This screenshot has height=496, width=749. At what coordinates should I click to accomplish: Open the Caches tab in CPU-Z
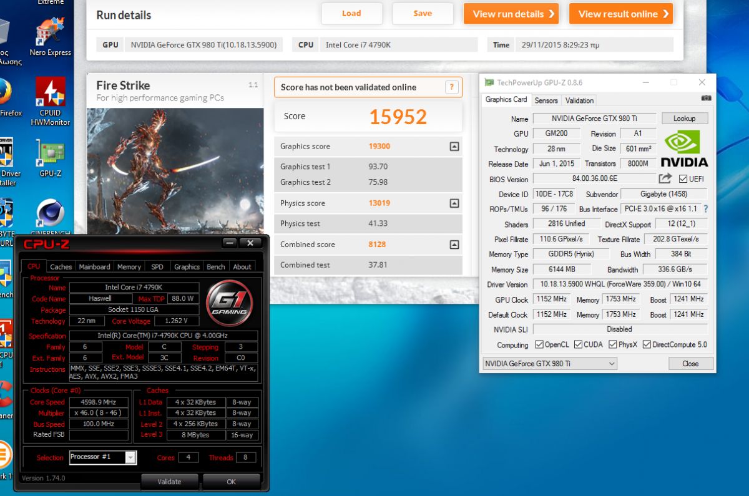(61, 266)
